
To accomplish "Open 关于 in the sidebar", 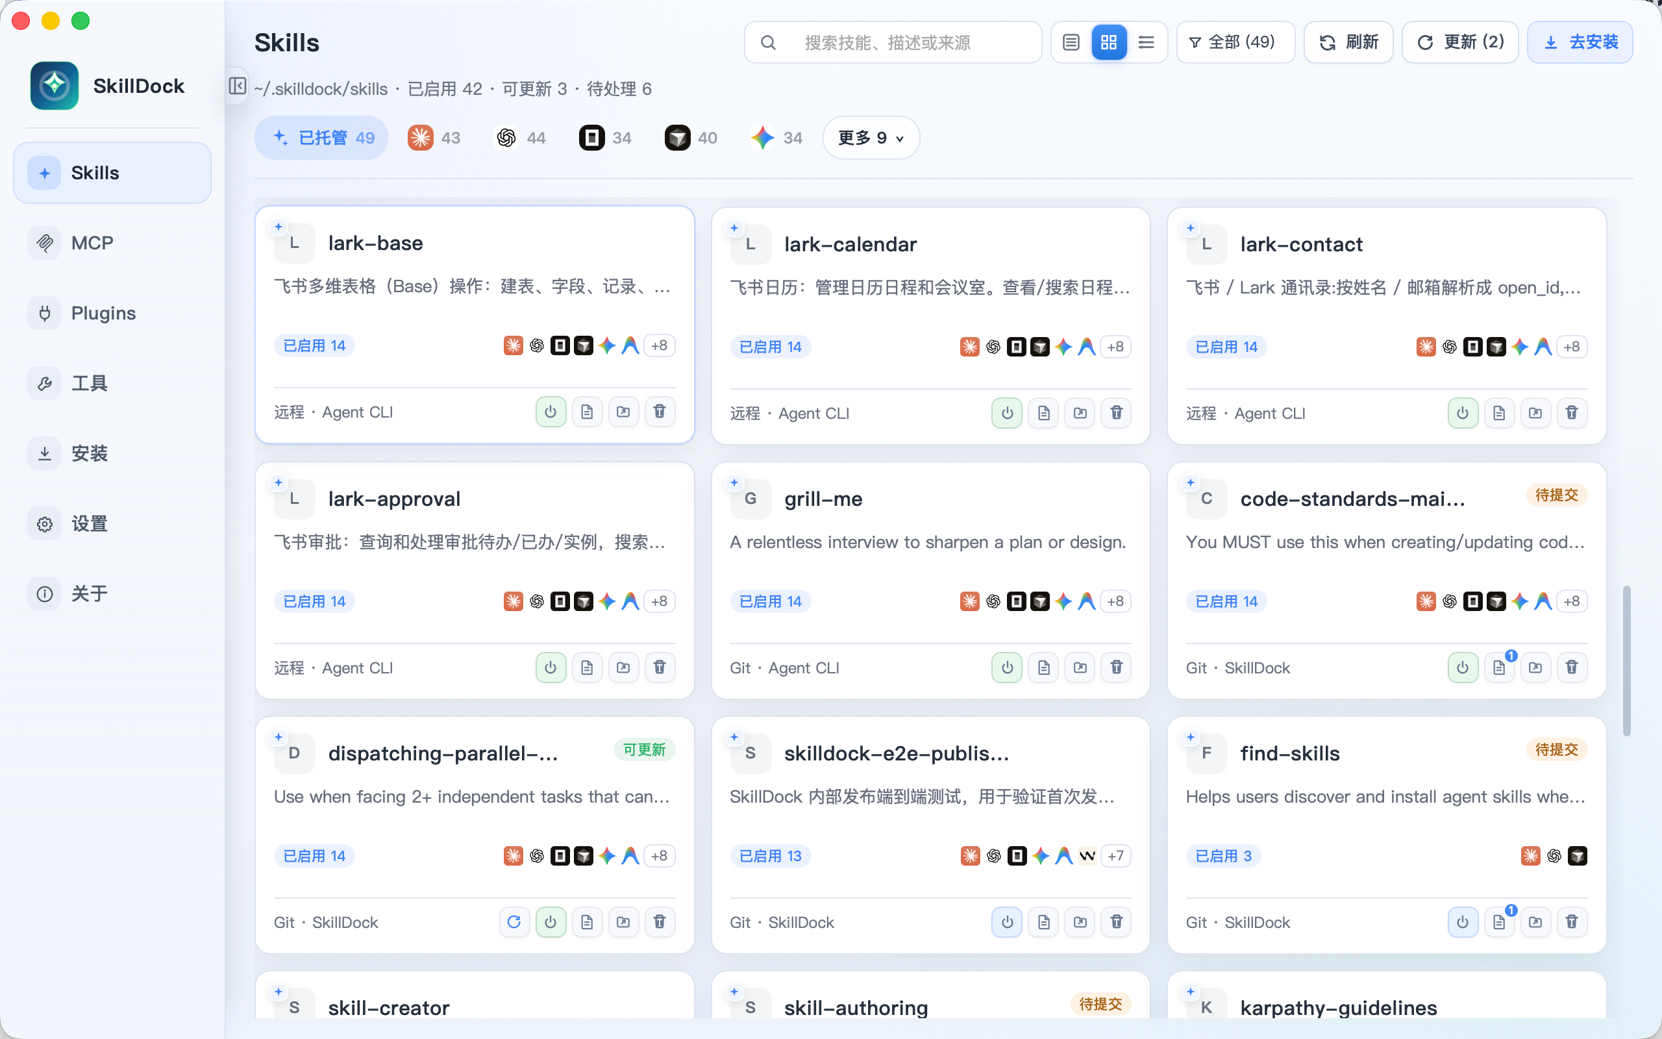I will 112,594.
